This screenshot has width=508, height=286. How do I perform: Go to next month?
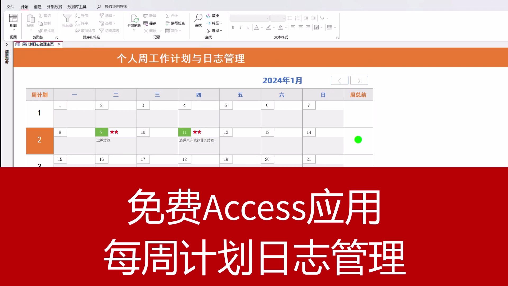359,81
